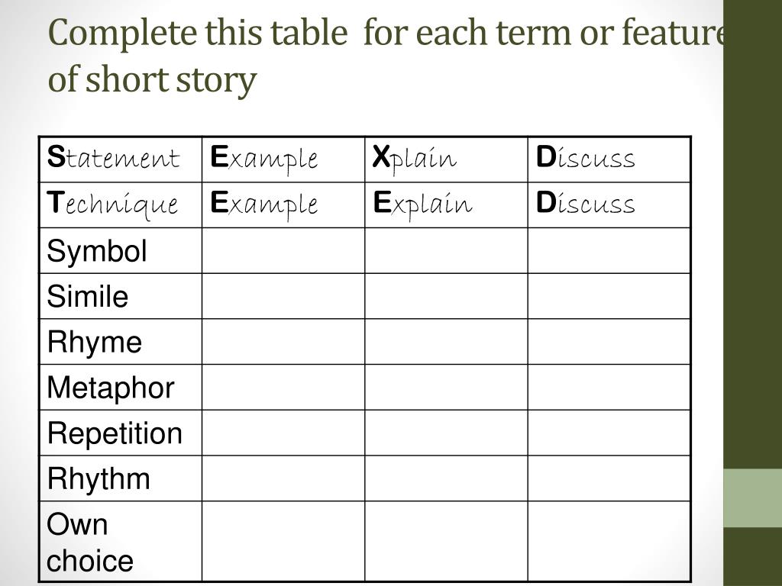The height and width of the screenshot is (586, 782).
Task: Select the Statement header cell
Action: [x=121, y=159]
